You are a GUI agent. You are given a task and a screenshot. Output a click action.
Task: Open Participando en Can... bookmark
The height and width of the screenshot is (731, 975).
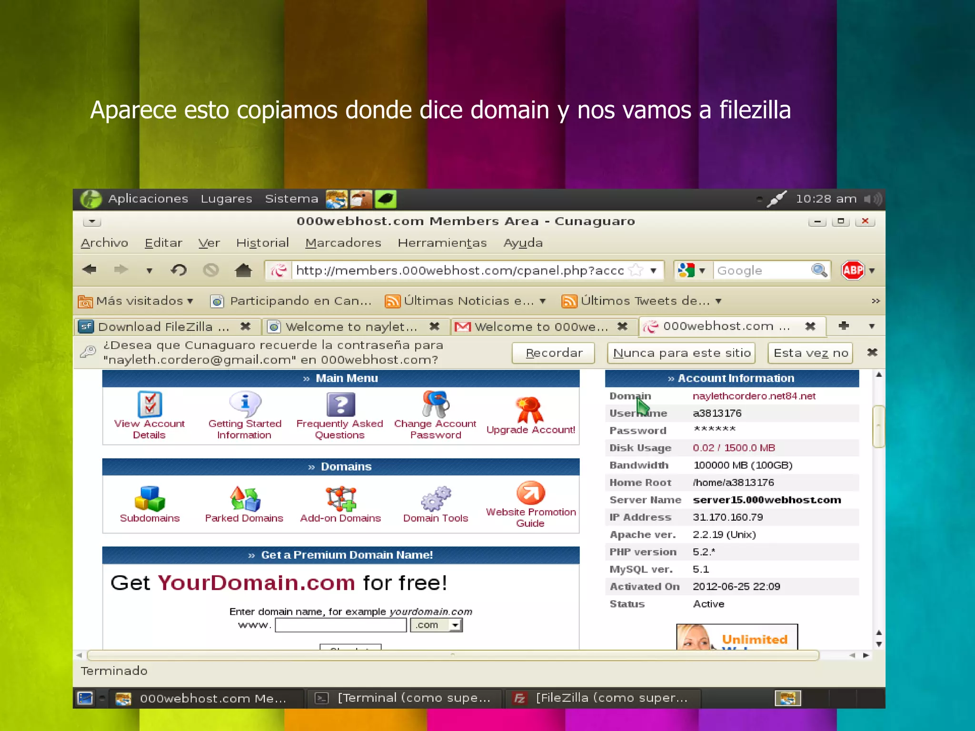pyautogui.click(x=291, y=301)
